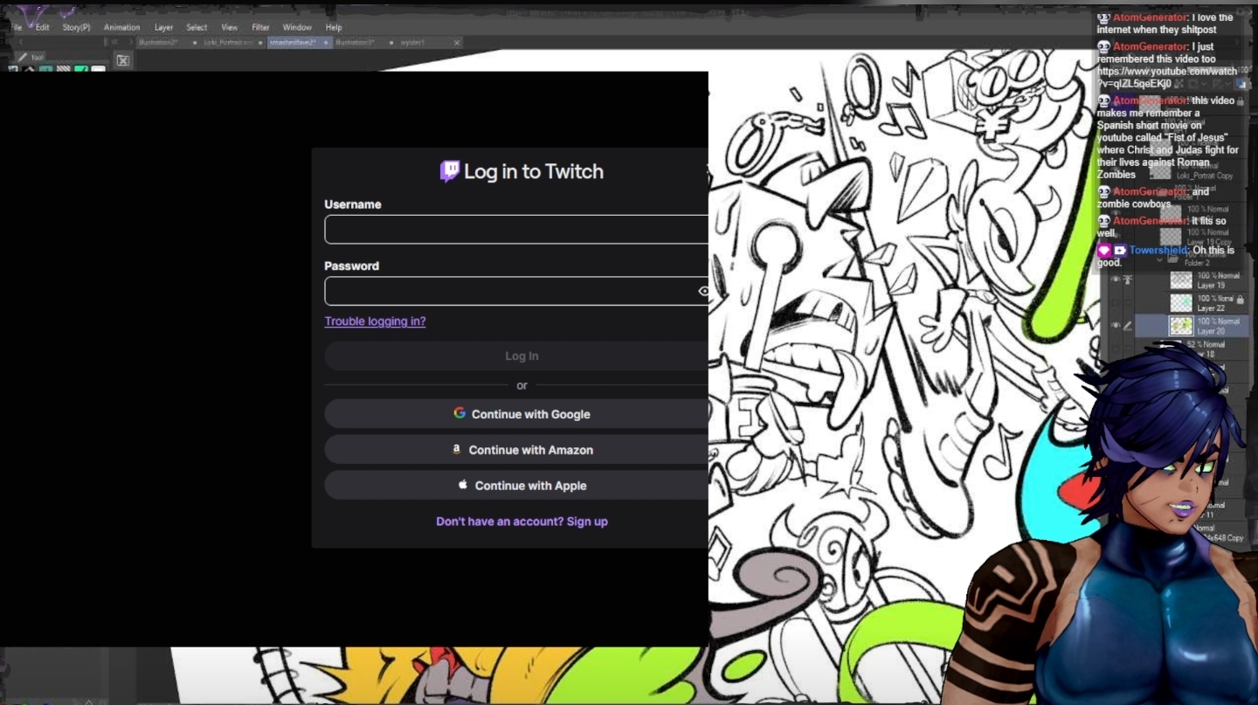Click the reference layer icon beside Layer 19

click(x=1128, y=280)
